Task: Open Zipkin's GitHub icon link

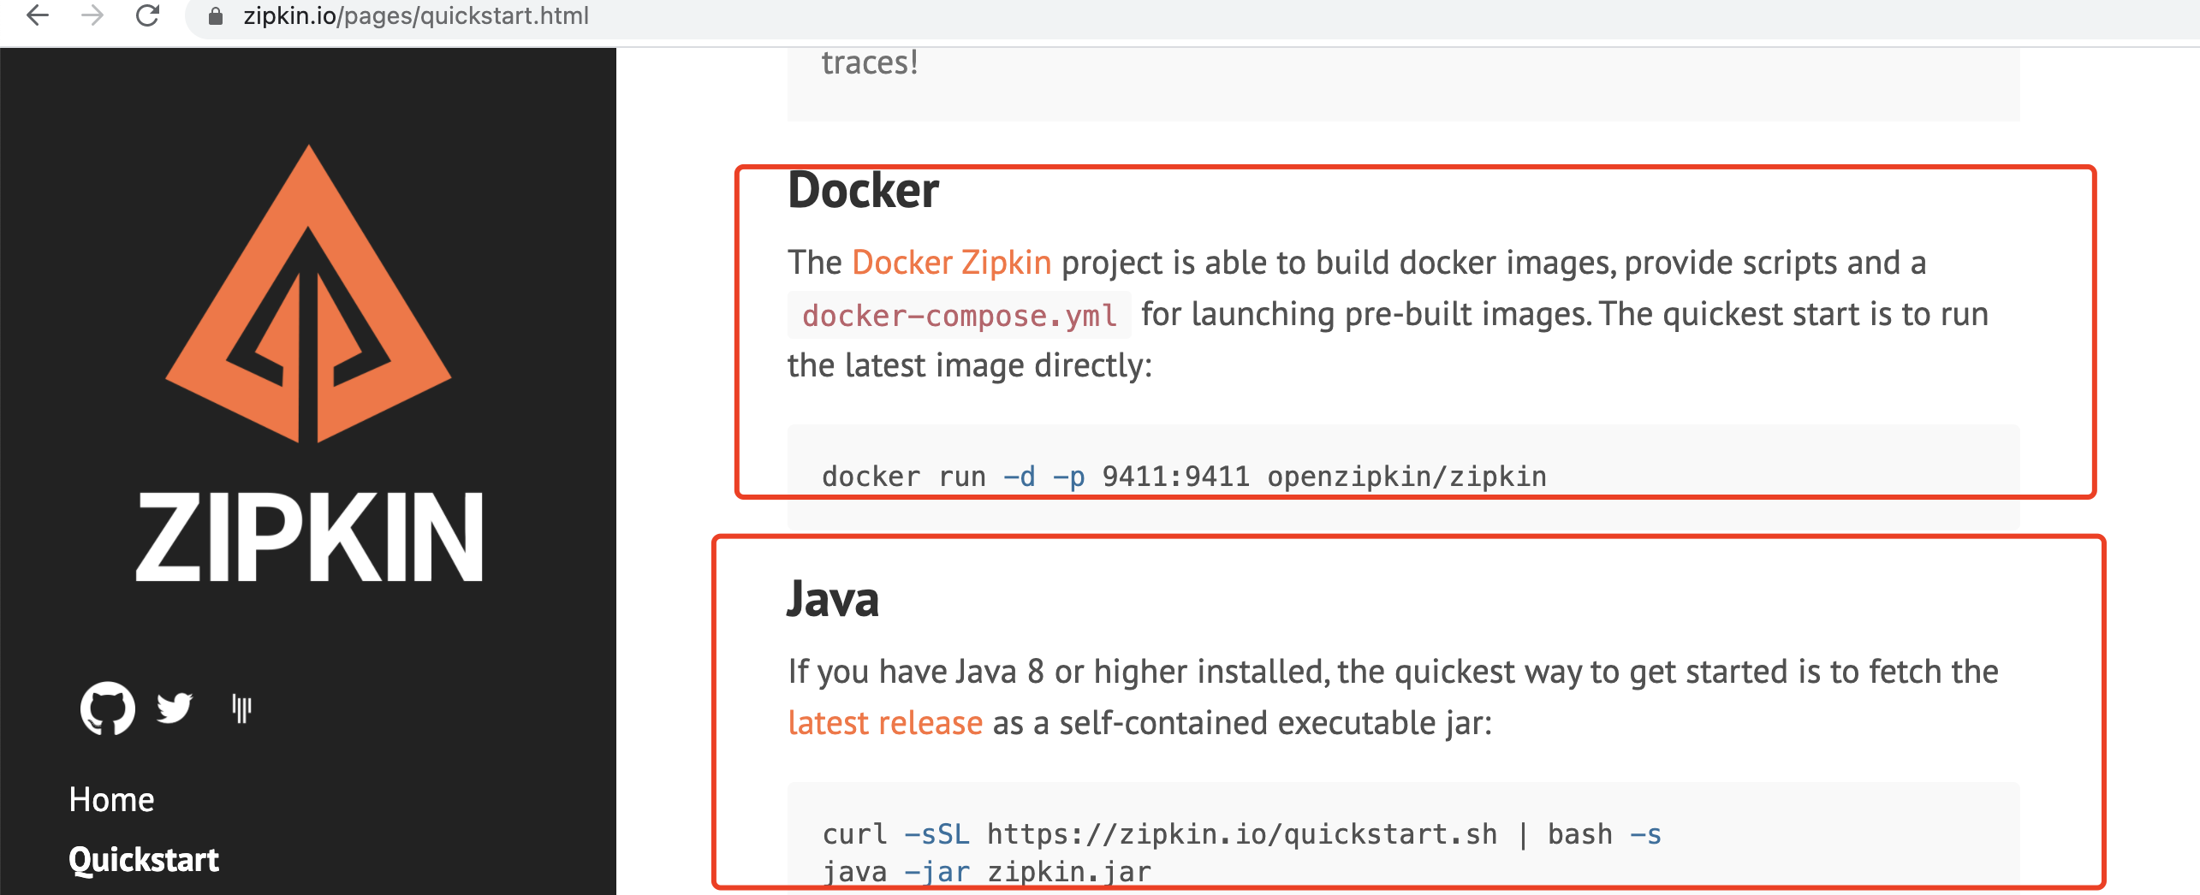Action: tap(107, 708)
